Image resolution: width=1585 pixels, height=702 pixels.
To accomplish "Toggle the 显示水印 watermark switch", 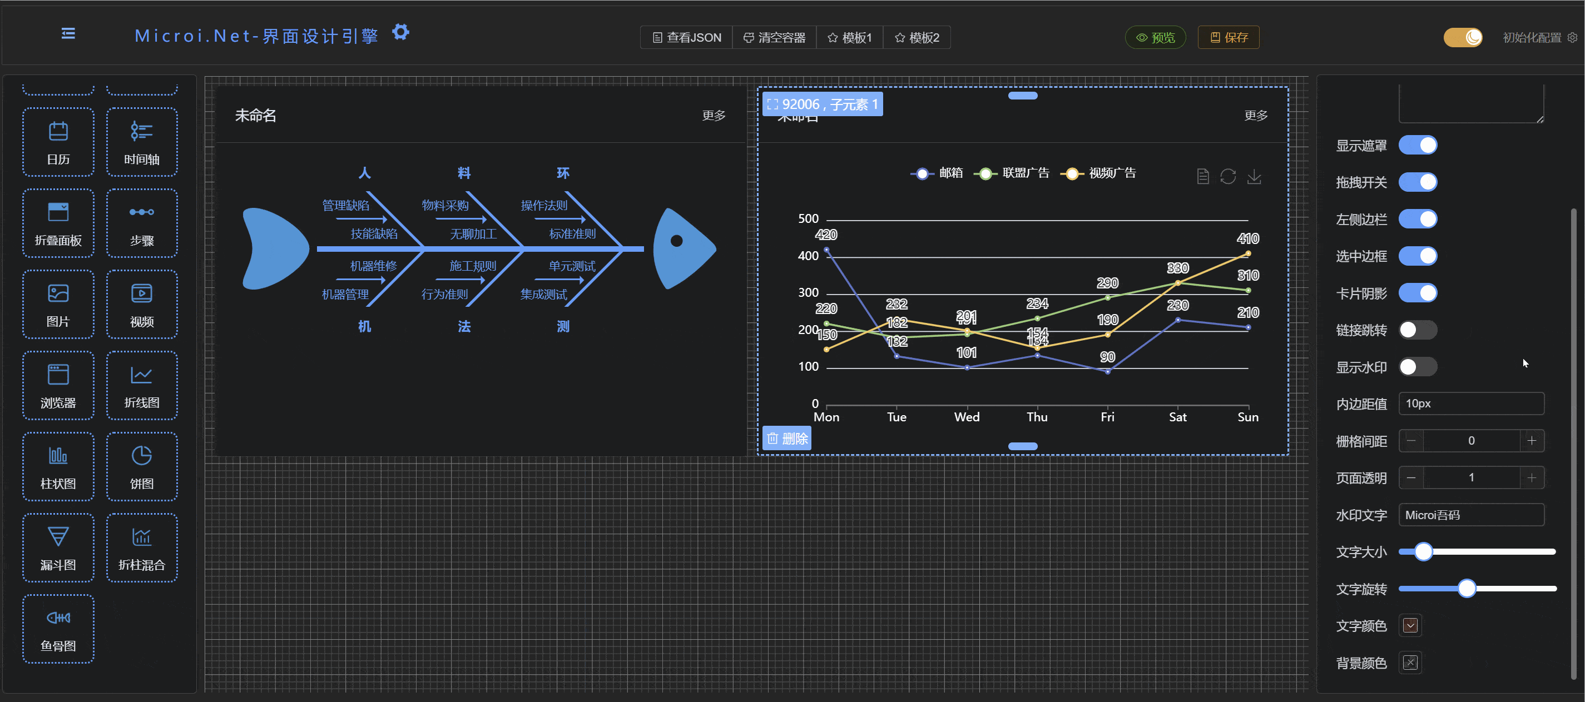I will pyautogui.click(x=1417, y=367).
